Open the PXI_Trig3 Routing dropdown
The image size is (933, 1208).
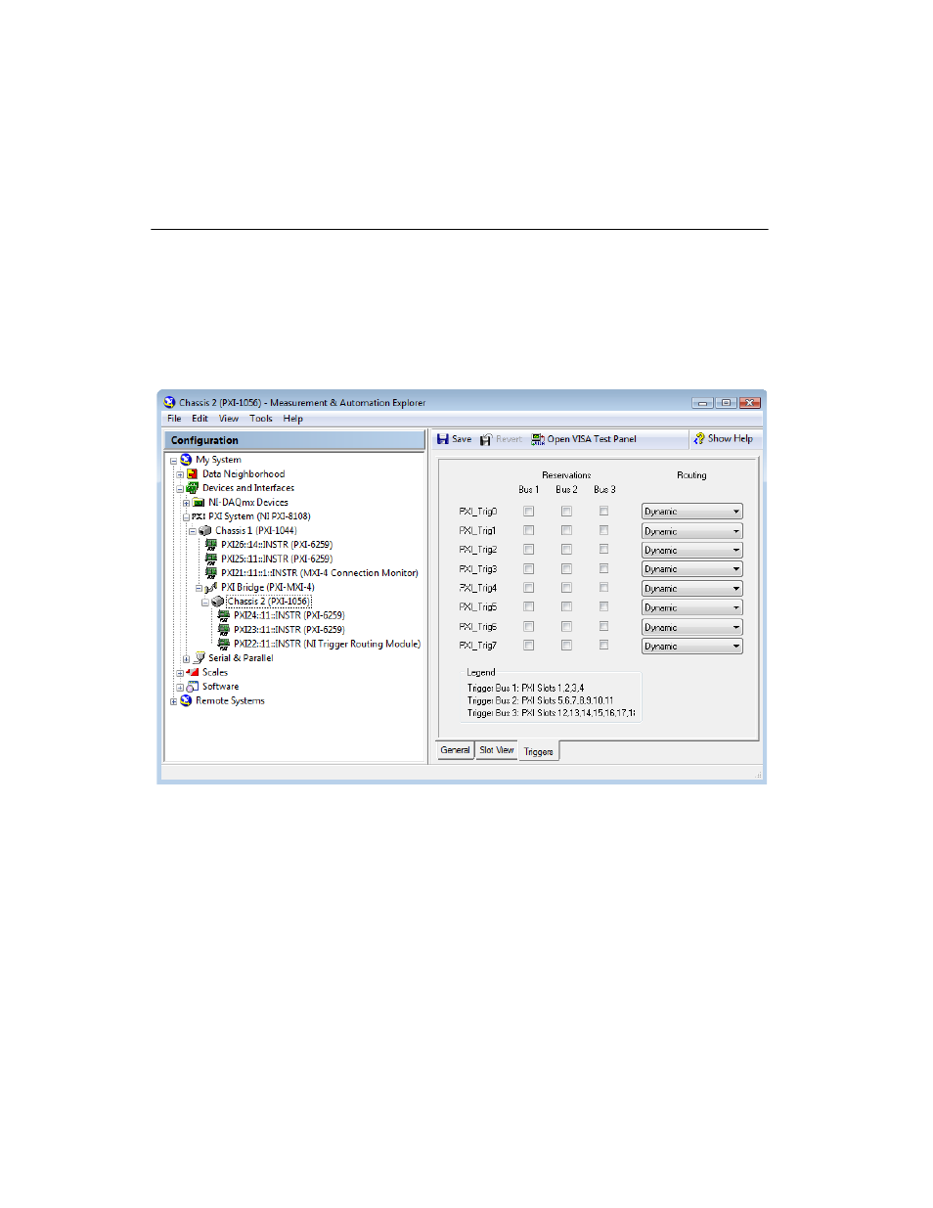coord(691,569)
